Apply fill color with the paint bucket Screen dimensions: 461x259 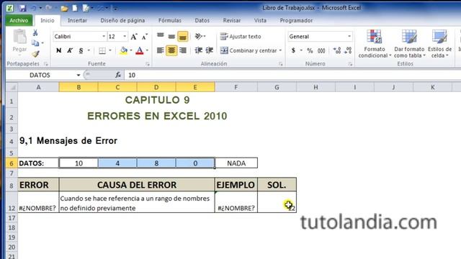click(124, 50)
